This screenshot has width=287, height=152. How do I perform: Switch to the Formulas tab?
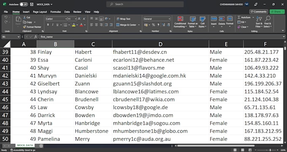pyautogui.click(x=56, y=12)
